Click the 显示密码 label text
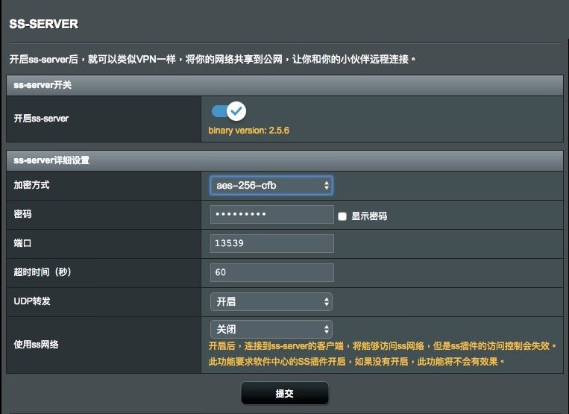Image resolution: width=569 pixels, height=414 pixels. [369, 216]
